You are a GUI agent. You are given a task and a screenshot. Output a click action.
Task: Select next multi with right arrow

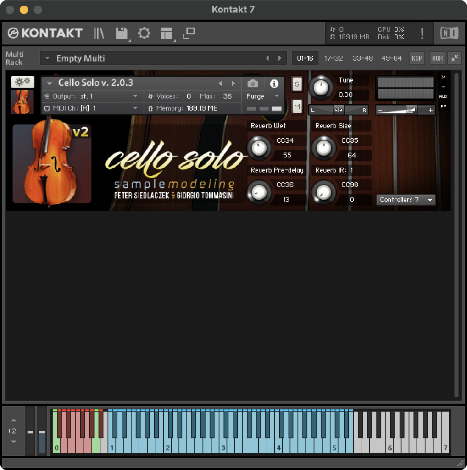(x=280, y=58)
